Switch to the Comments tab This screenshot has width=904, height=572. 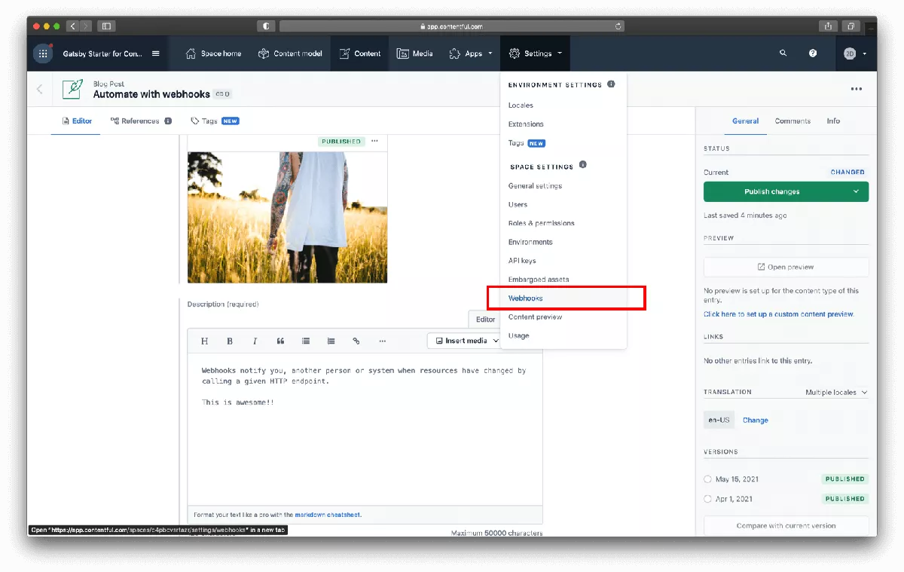pyautogui.click(x=793, y=121)
